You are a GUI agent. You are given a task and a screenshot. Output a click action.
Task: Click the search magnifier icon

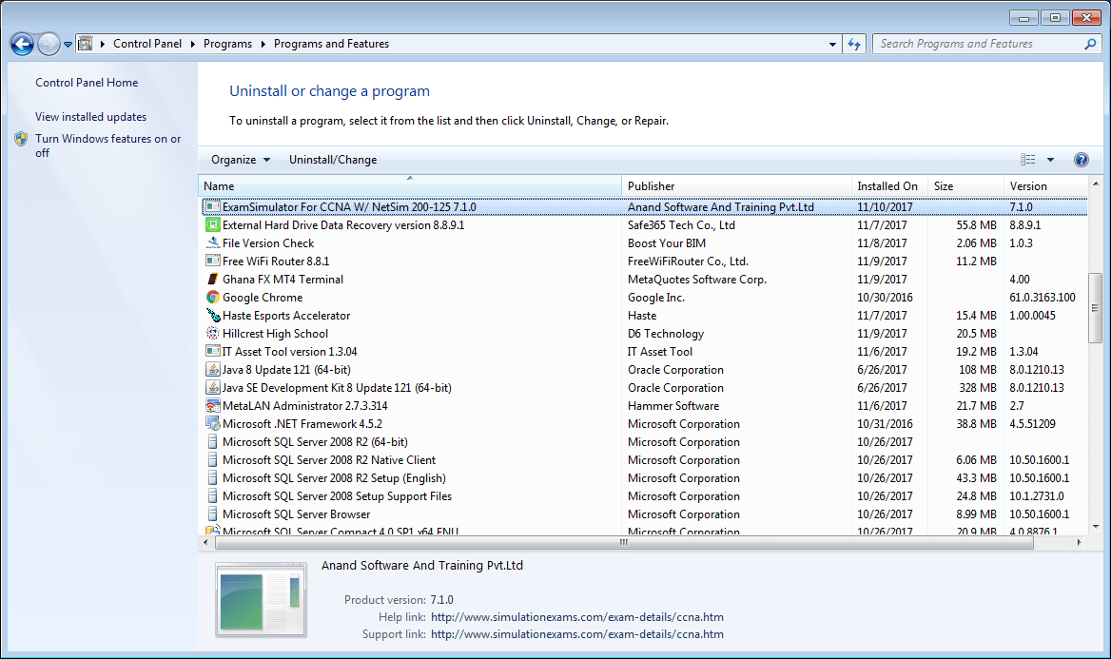click(x=1089, y=44)
